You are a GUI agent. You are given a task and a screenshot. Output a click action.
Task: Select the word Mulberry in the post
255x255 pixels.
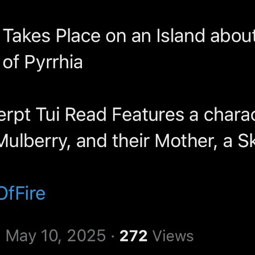34,141
